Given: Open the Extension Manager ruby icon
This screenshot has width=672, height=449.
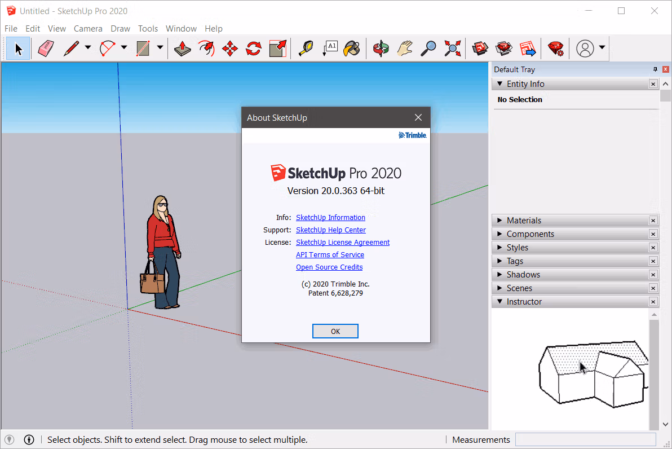Looking at the screenshot, I should [x=556, y=49].
